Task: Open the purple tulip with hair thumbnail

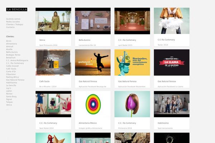Action: coord(132,104)
